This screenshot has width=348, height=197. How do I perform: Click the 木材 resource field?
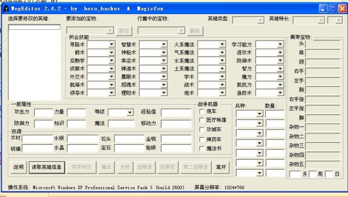pos(37,139)
